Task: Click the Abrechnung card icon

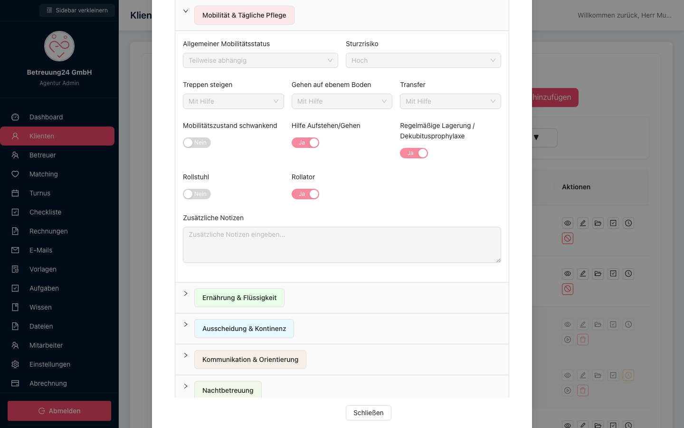Action: click(15, 383)
